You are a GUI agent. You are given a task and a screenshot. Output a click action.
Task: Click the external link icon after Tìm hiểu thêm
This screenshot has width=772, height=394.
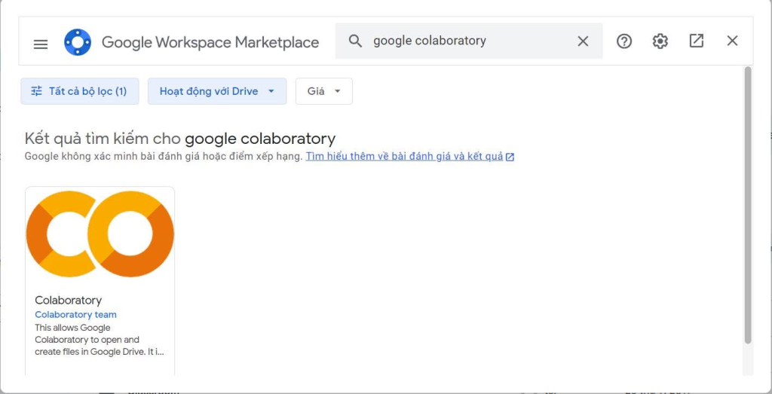[510, 157]
